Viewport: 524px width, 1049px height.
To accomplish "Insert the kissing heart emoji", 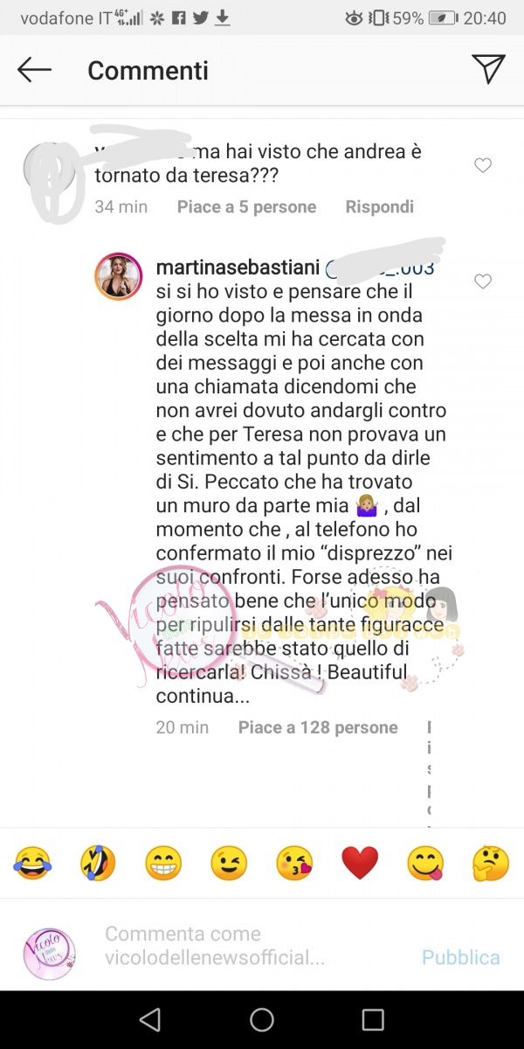I will coord(294,864).
